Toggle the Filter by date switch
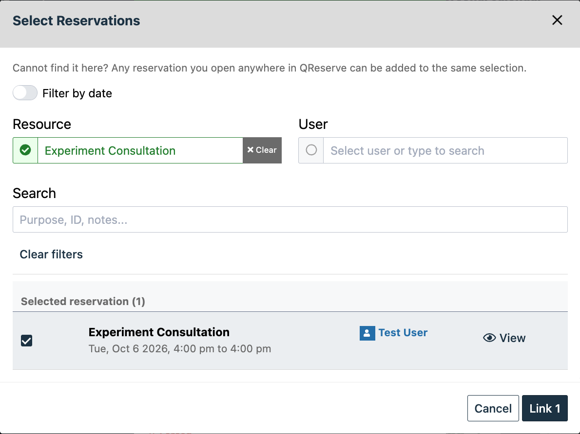The width and height of the screenshot is (580, 434). pyautogui.click(x=25, y=93)
